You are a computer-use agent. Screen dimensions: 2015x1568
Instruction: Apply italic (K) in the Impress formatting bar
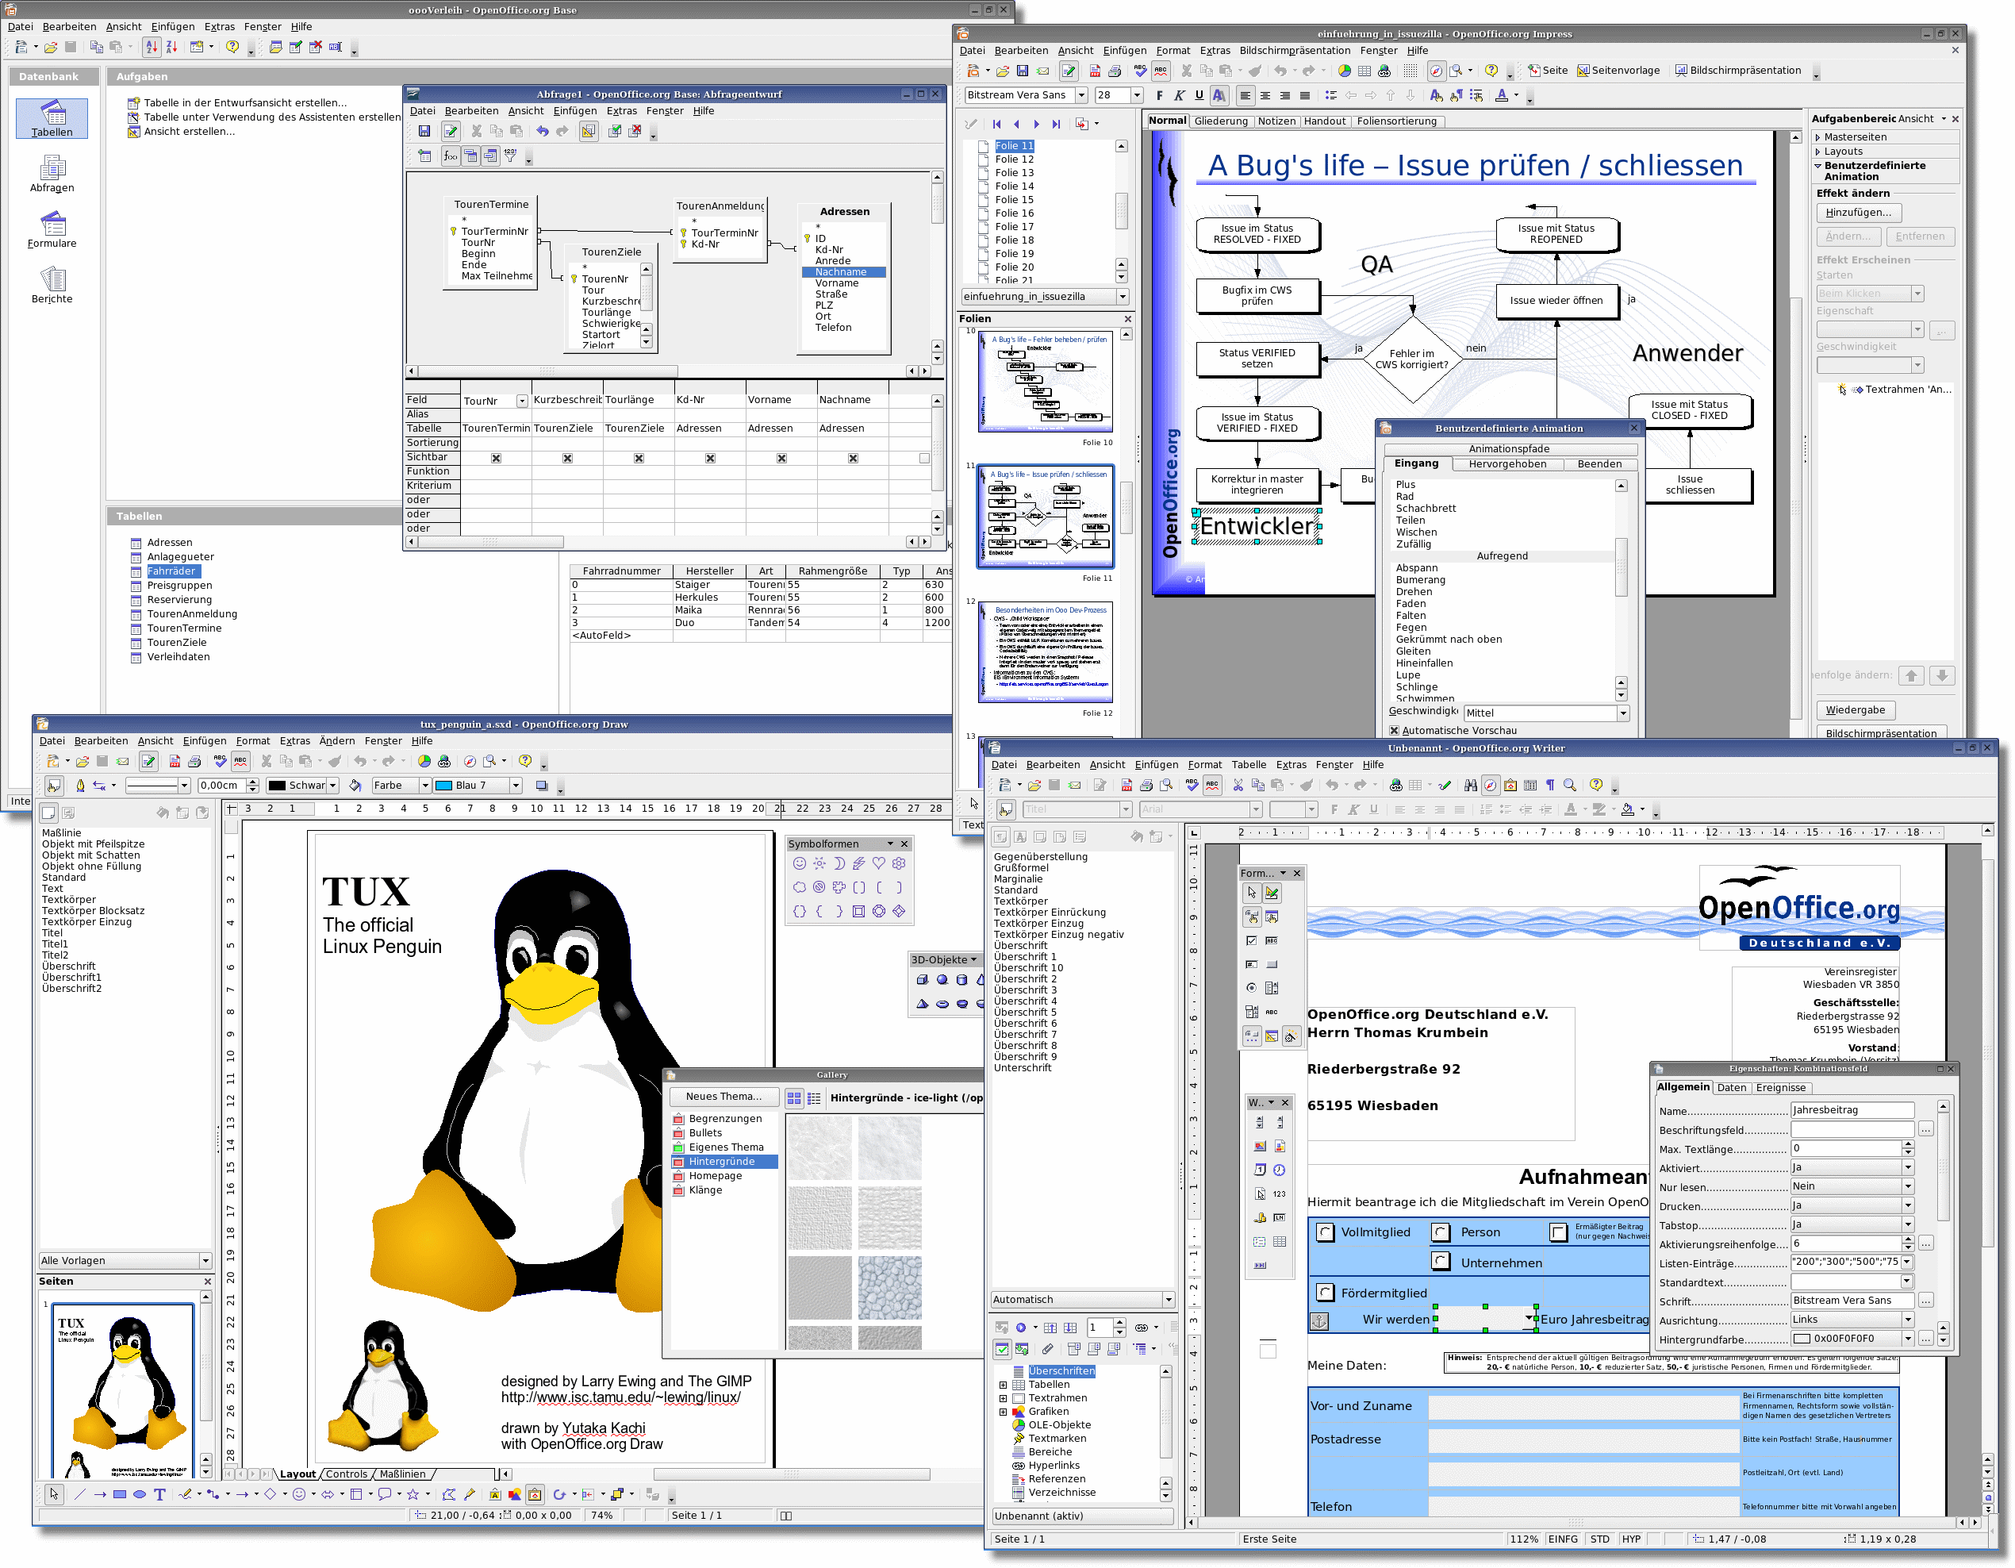(1179, 95)
